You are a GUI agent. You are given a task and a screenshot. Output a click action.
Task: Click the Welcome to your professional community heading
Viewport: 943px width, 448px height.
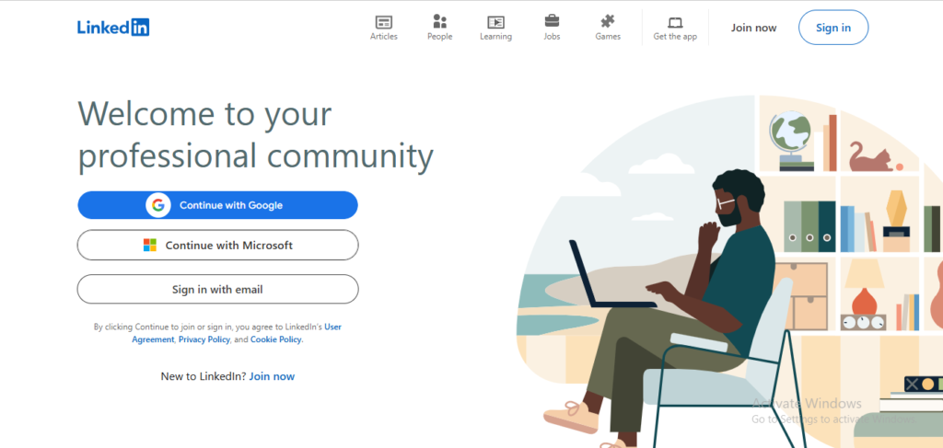pos(256,134)
